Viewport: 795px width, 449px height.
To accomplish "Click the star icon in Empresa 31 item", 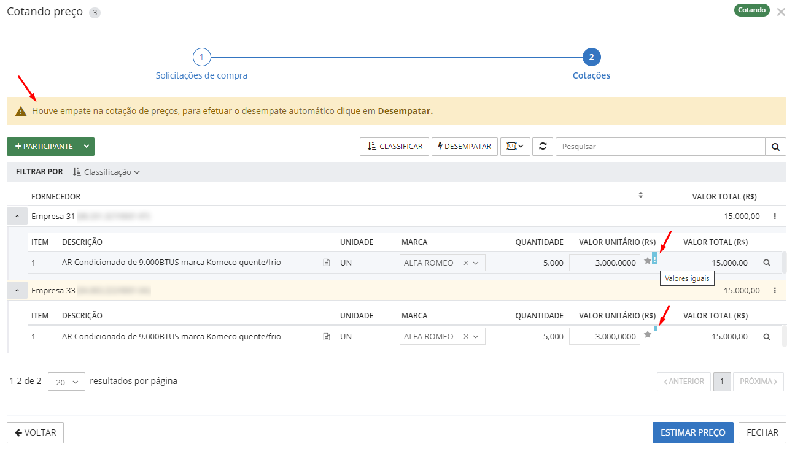I will 647,261.
